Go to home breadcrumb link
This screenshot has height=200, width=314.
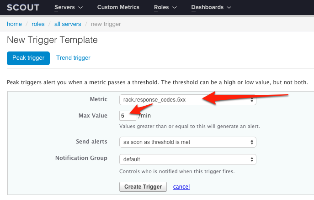(x=14, y=24)
